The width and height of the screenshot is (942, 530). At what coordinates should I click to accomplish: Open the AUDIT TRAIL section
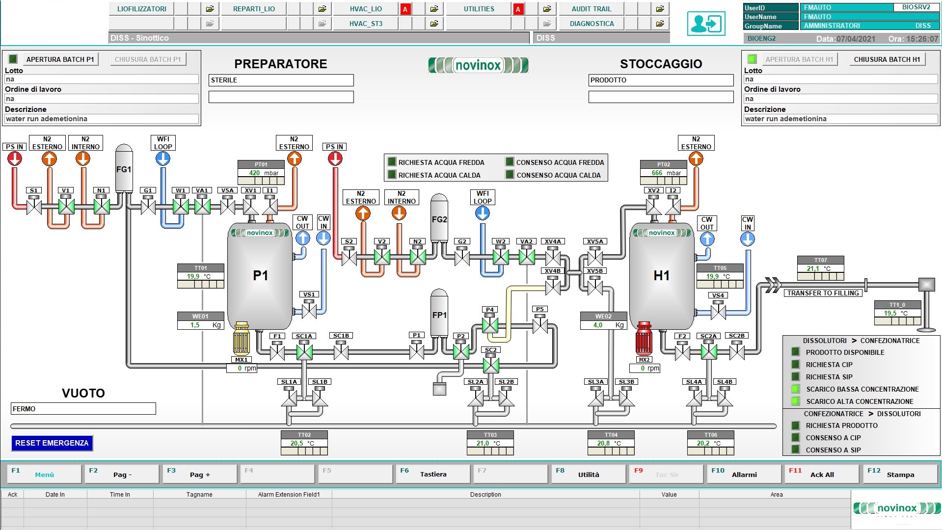(x=592, y=9)
